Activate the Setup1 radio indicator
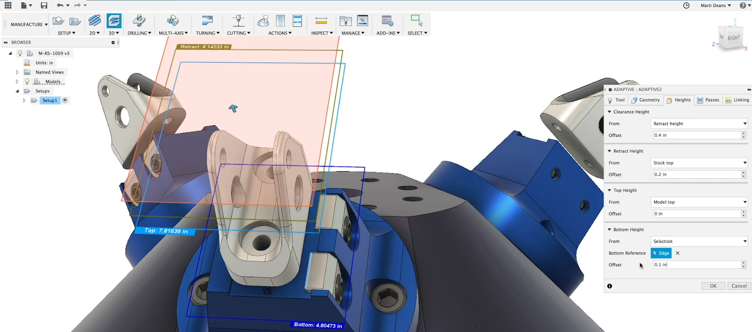752x332 pixels. click(65, 100)
